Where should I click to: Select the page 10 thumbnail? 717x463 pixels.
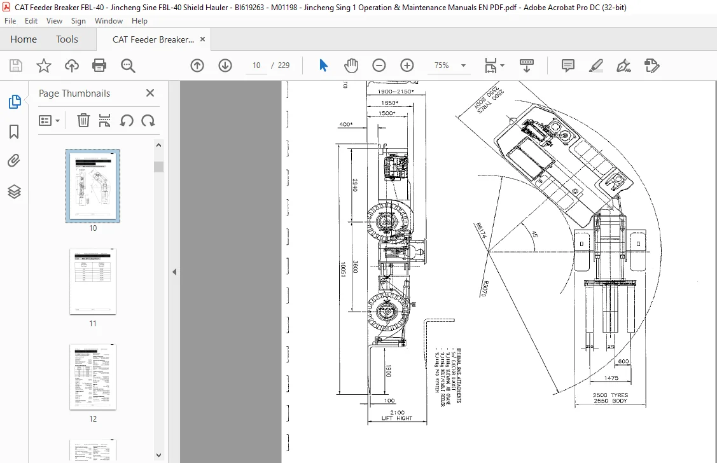tap(93, 186)
